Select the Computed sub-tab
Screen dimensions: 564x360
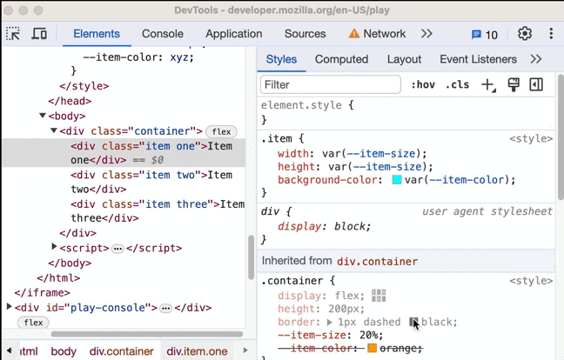tap(341, 59)
